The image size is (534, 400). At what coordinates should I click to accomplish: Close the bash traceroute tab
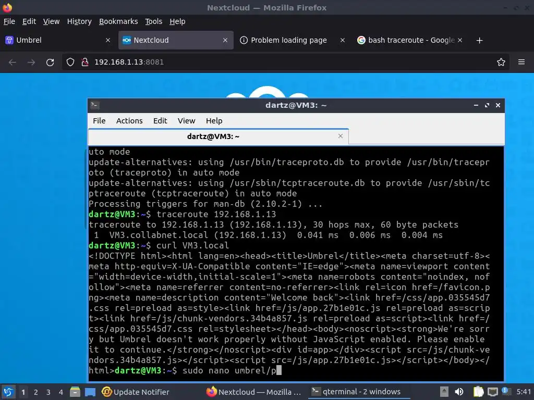coord(460,40)
